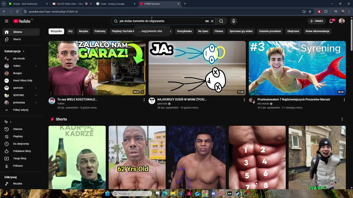
Task: Expand the Subskrypcje section arrow
Action: point(23,51)
